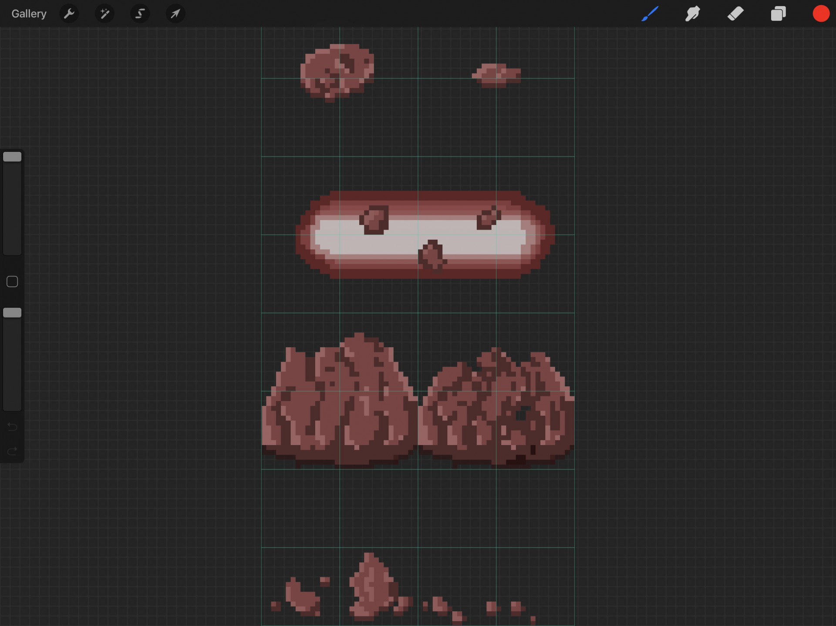Click the round rock sprite at top

coord(337,72)
